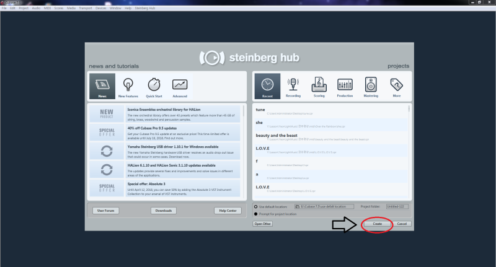
Task: Click the Help Center button
Action: [228, 211]
